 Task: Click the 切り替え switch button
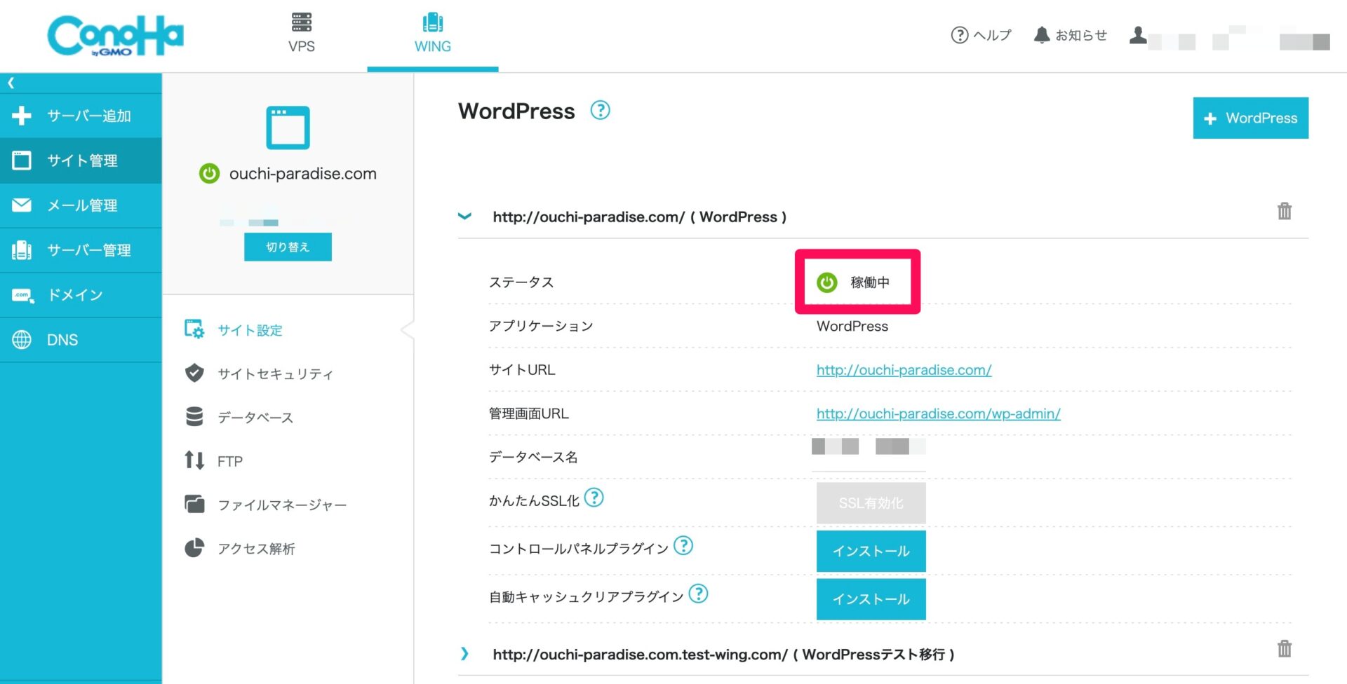(288, 247)
